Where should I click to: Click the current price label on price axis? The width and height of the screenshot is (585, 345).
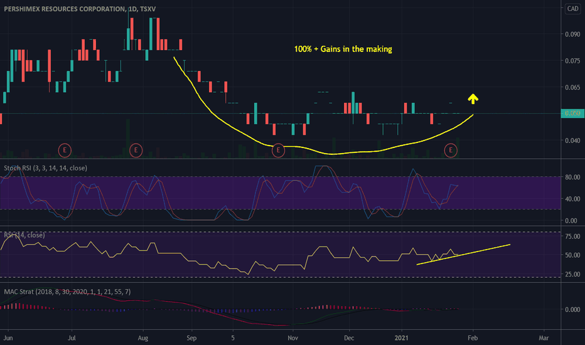click(x=572, y=113)
